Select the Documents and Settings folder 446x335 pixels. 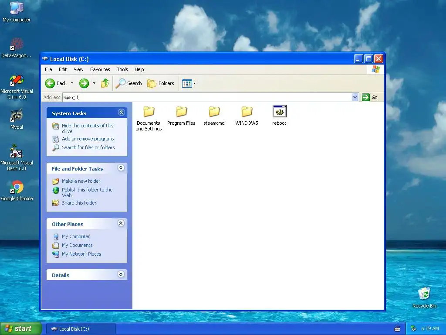149,118
